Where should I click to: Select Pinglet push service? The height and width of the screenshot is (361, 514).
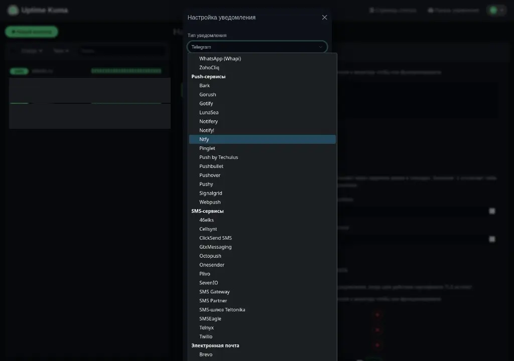point(262,148)
